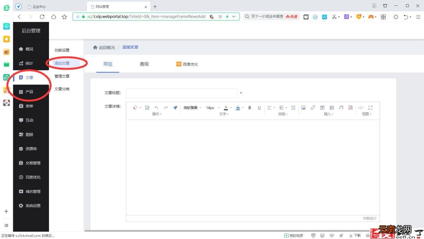The width and height of the screenshot is (424, 239).
Task: Click the eraser clear-format icon in editor
Action: [x=135, y=108]
